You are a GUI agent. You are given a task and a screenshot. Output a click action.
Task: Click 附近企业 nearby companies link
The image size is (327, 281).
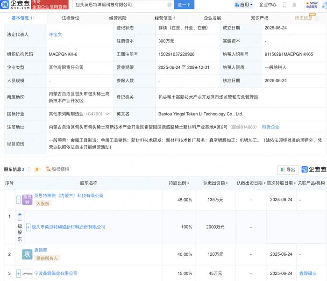pos(270,127)
